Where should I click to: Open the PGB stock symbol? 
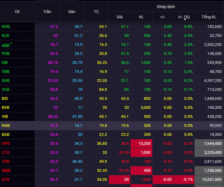tap(6, 53)
